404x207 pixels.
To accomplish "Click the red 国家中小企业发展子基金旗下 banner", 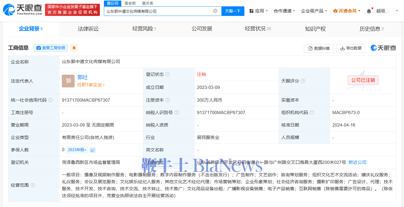I will tap(72, 10).
